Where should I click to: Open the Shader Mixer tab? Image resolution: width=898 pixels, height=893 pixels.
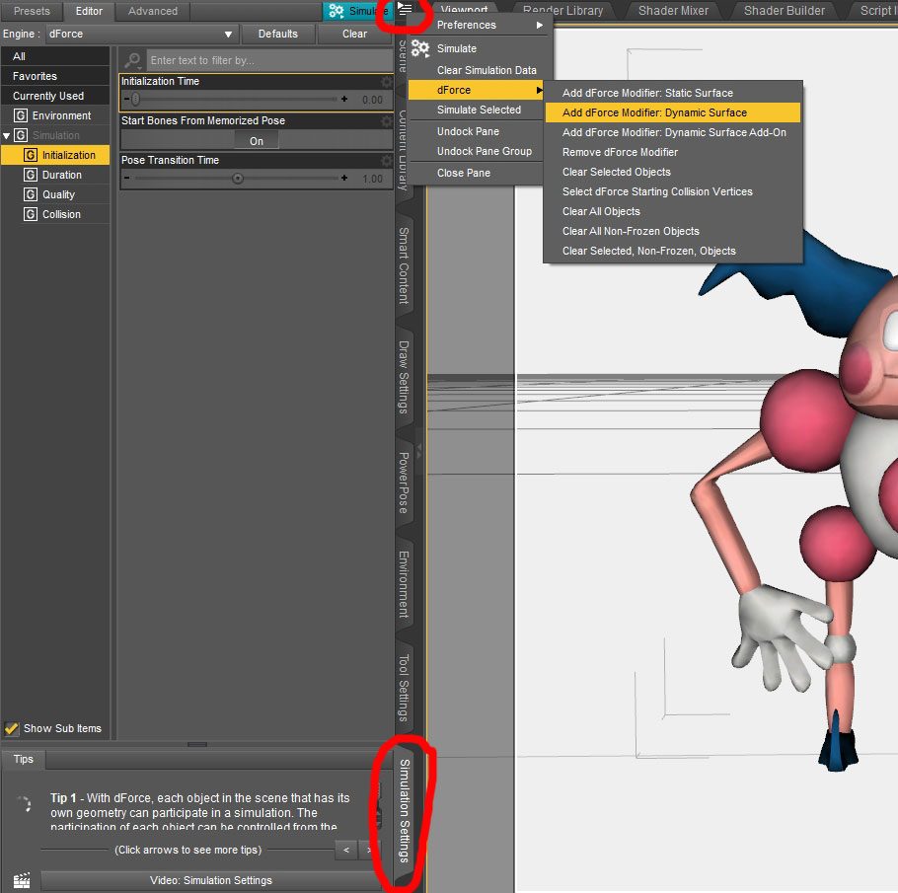click(x=673, y=10)
